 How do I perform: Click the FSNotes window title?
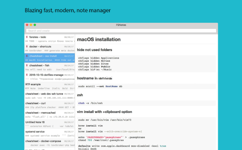coord(121,25)
